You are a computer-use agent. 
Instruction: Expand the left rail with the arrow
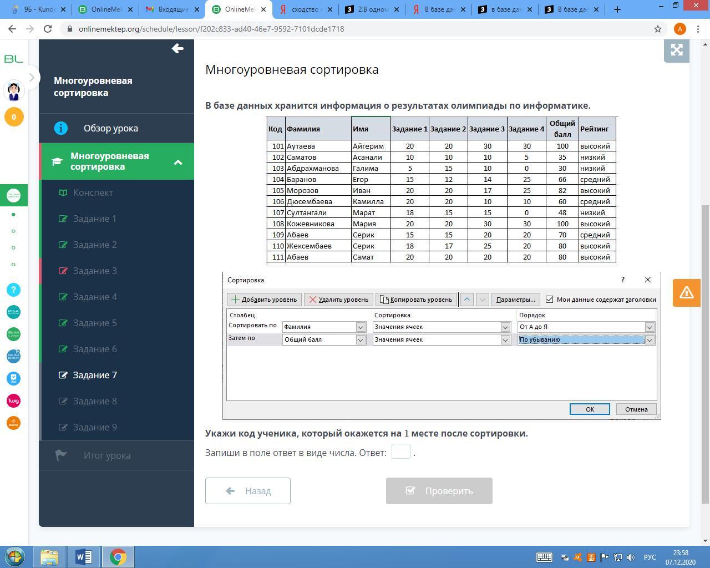coord(32,78)
